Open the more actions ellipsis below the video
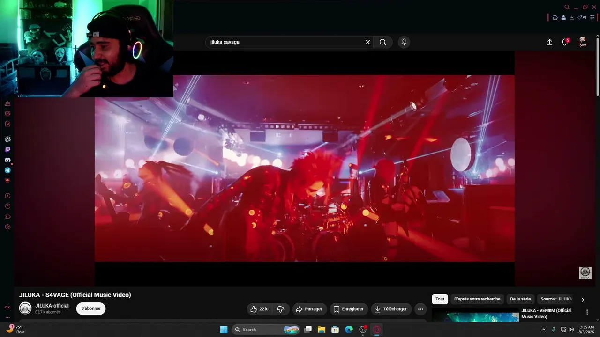 tap(420, 309)
